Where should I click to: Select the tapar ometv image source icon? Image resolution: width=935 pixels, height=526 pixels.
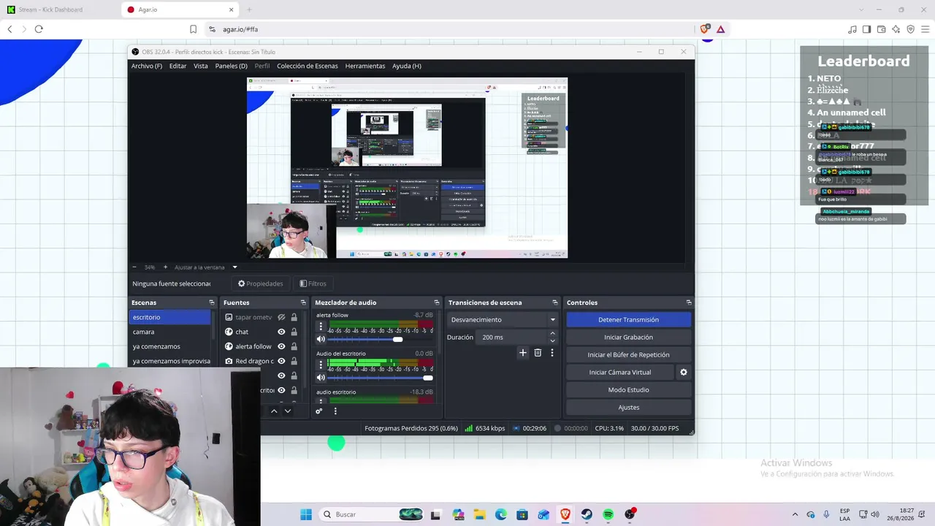[x=229, y=317]
